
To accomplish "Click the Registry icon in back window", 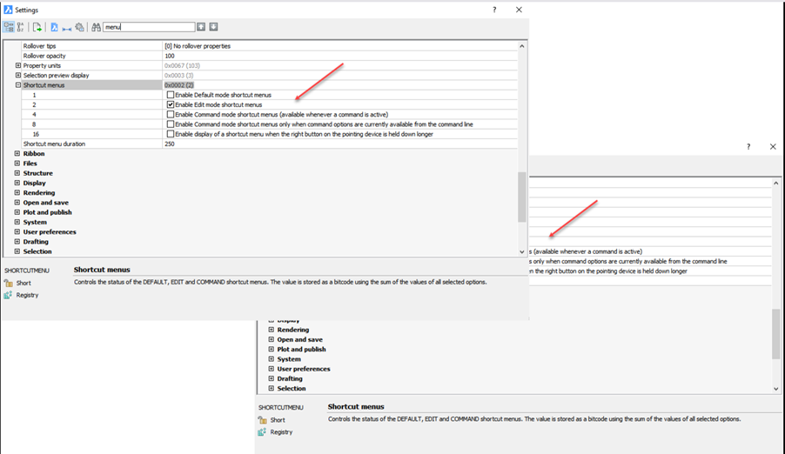I will pos(262,432).
